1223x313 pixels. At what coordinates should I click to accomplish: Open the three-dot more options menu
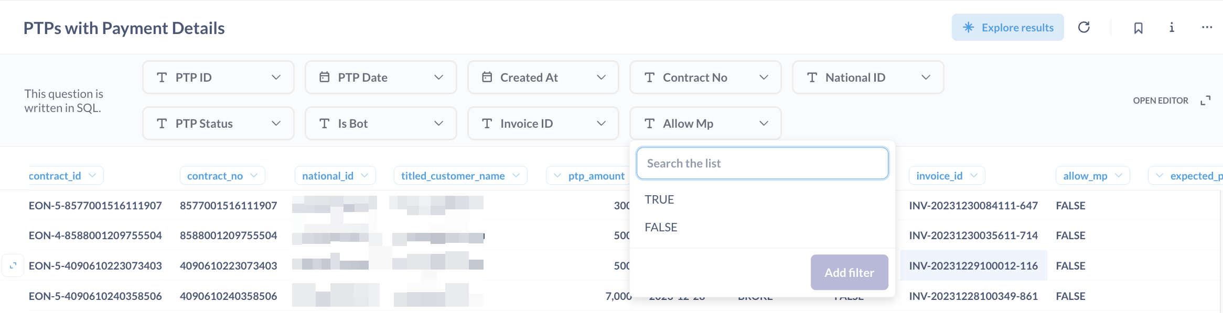1207,28
